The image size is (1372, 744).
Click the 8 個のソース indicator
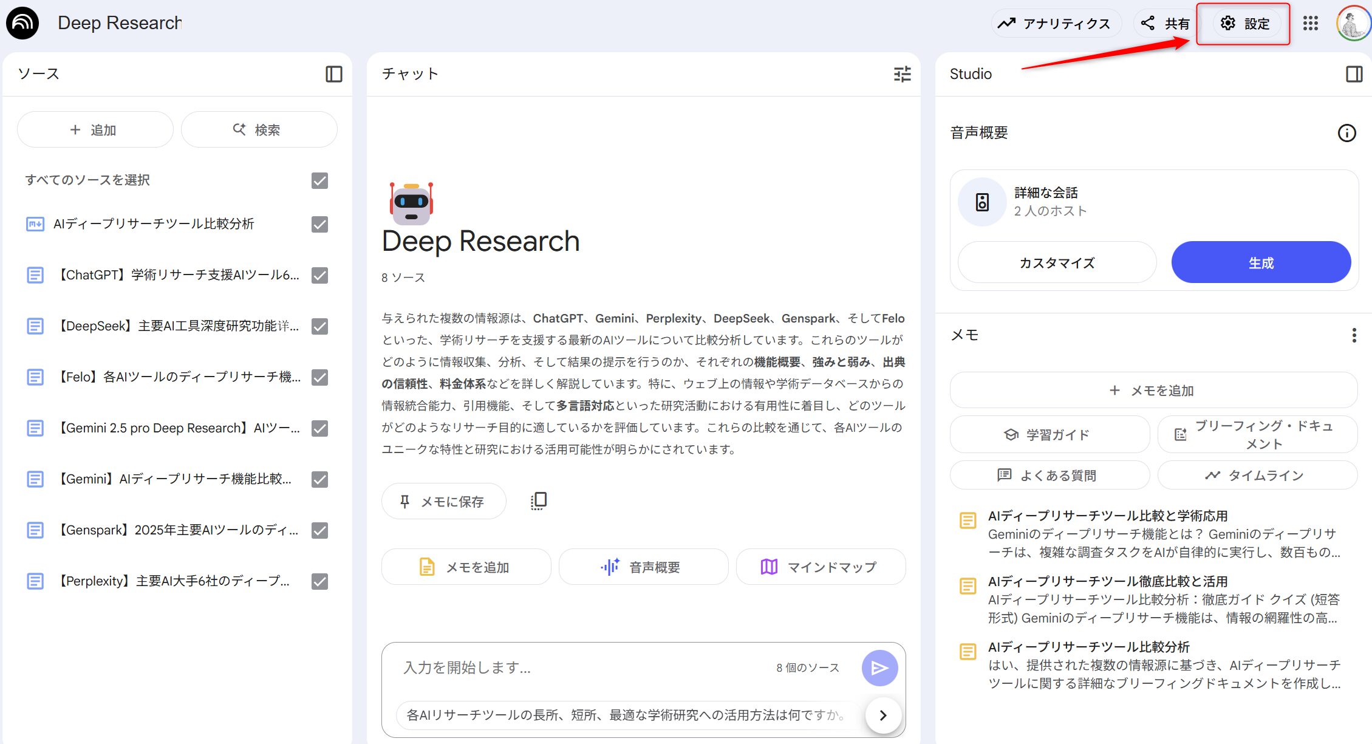tap(807, 668)
